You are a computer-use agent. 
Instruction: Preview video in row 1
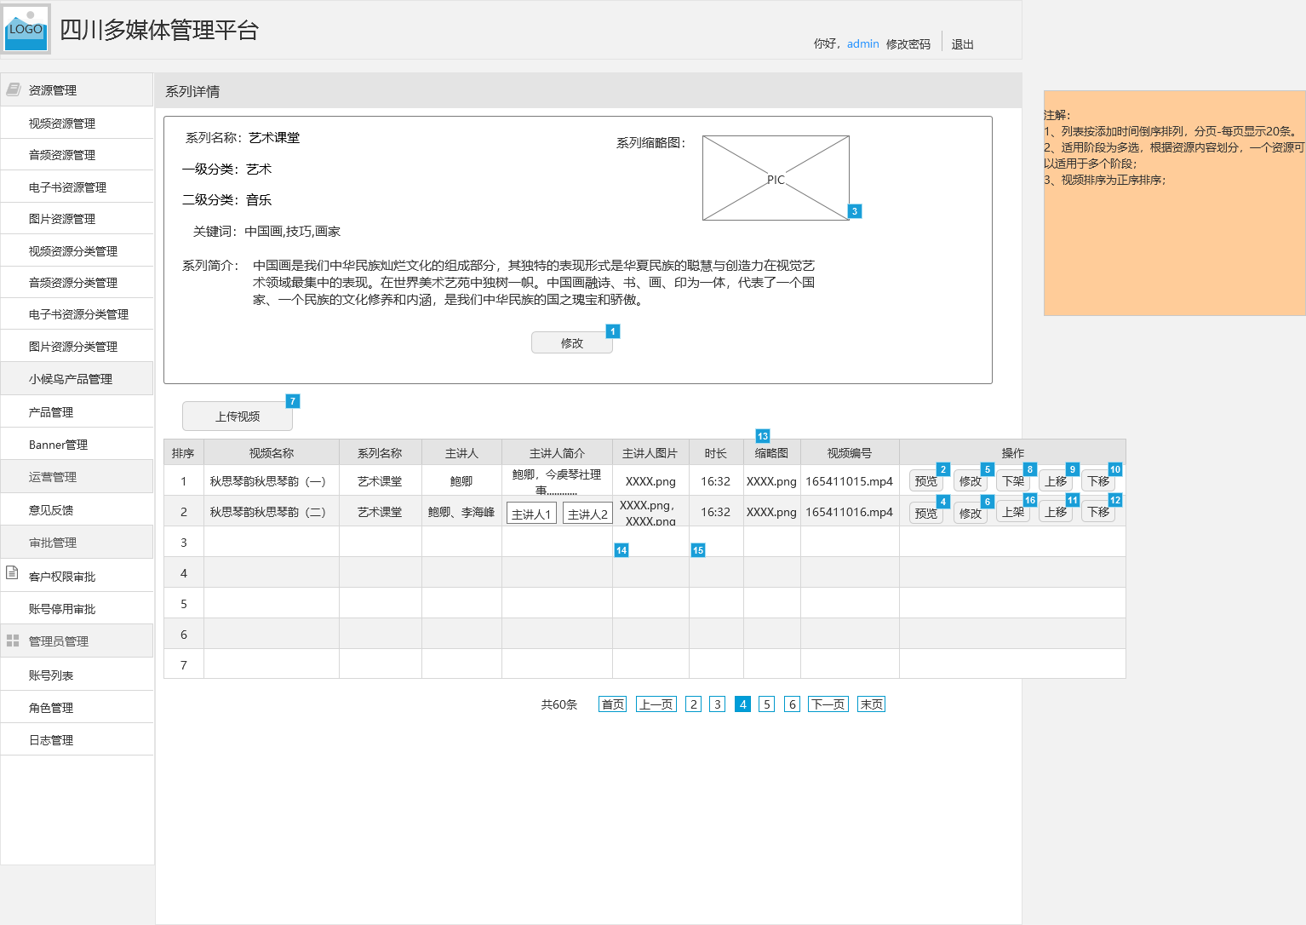coord(926,480)
